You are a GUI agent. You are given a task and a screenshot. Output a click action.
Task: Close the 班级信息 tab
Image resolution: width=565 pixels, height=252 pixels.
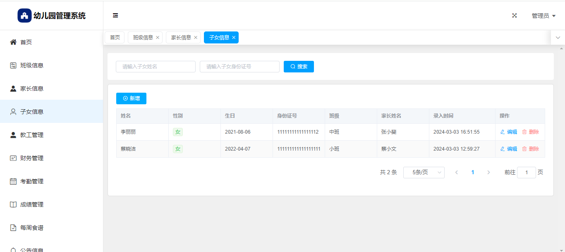(158, 38)
